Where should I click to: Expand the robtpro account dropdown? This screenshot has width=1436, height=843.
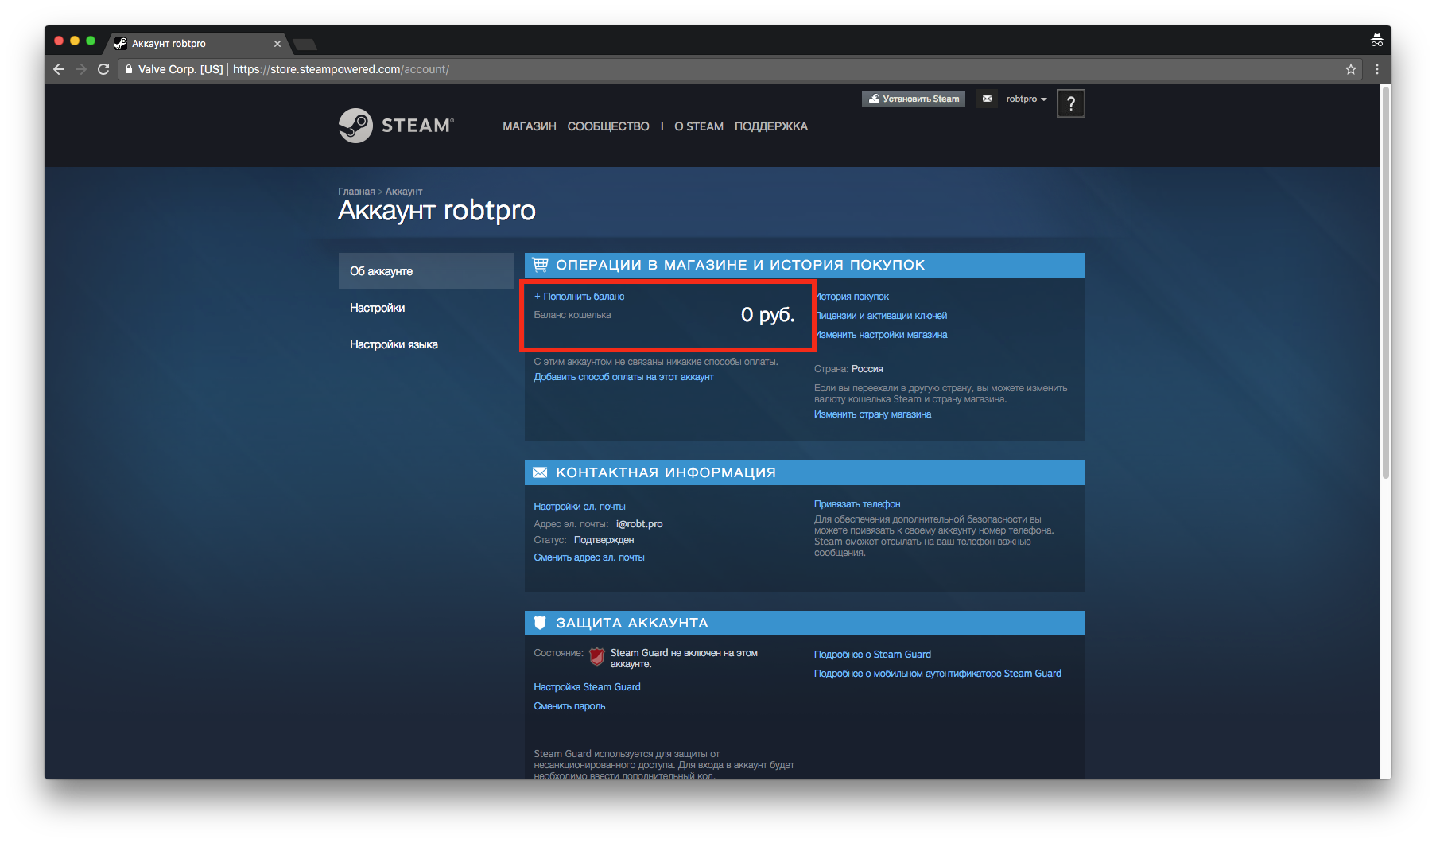[1026, 99]
